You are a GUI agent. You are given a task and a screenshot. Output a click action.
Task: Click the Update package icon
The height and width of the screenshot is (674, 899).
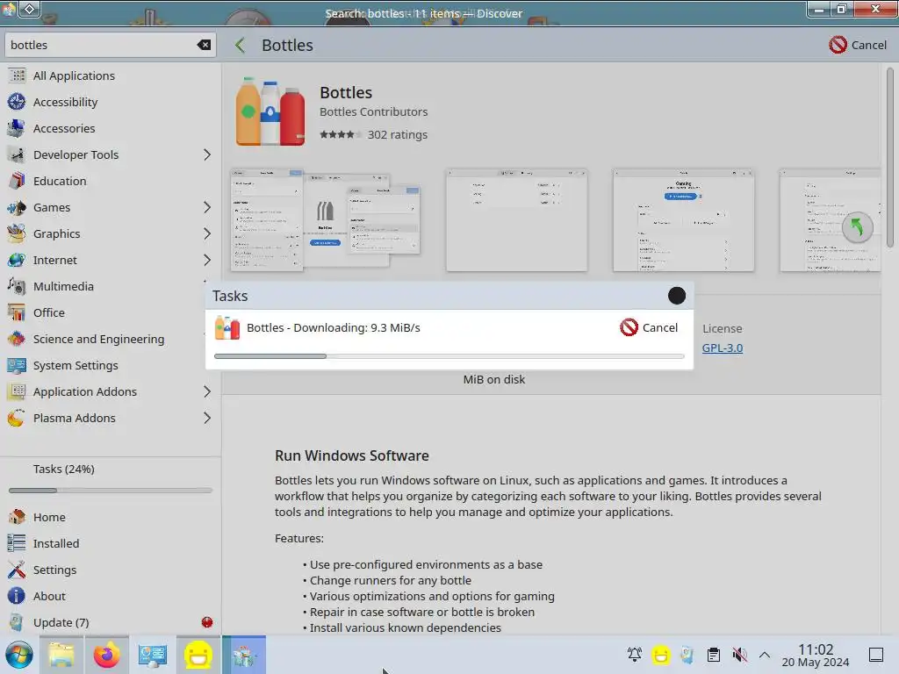[x=17, y=622]
